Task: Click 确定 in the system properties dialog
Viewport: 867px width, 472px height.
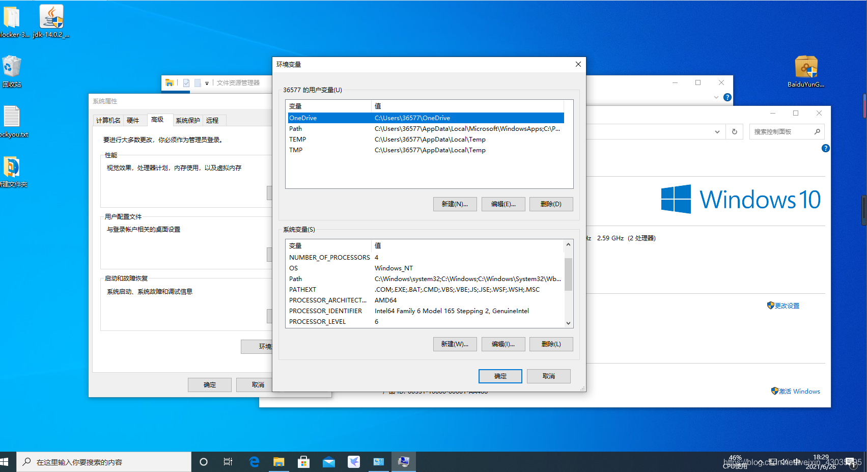Action: click(x=210, y=384)
